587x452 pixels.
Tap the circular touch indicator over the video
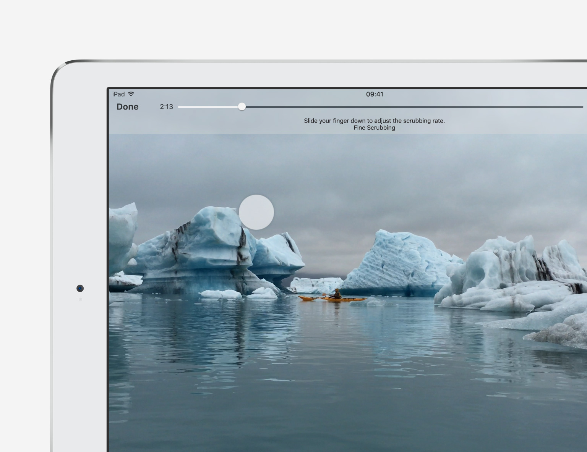pyautogui.click(x=256, y=212)
